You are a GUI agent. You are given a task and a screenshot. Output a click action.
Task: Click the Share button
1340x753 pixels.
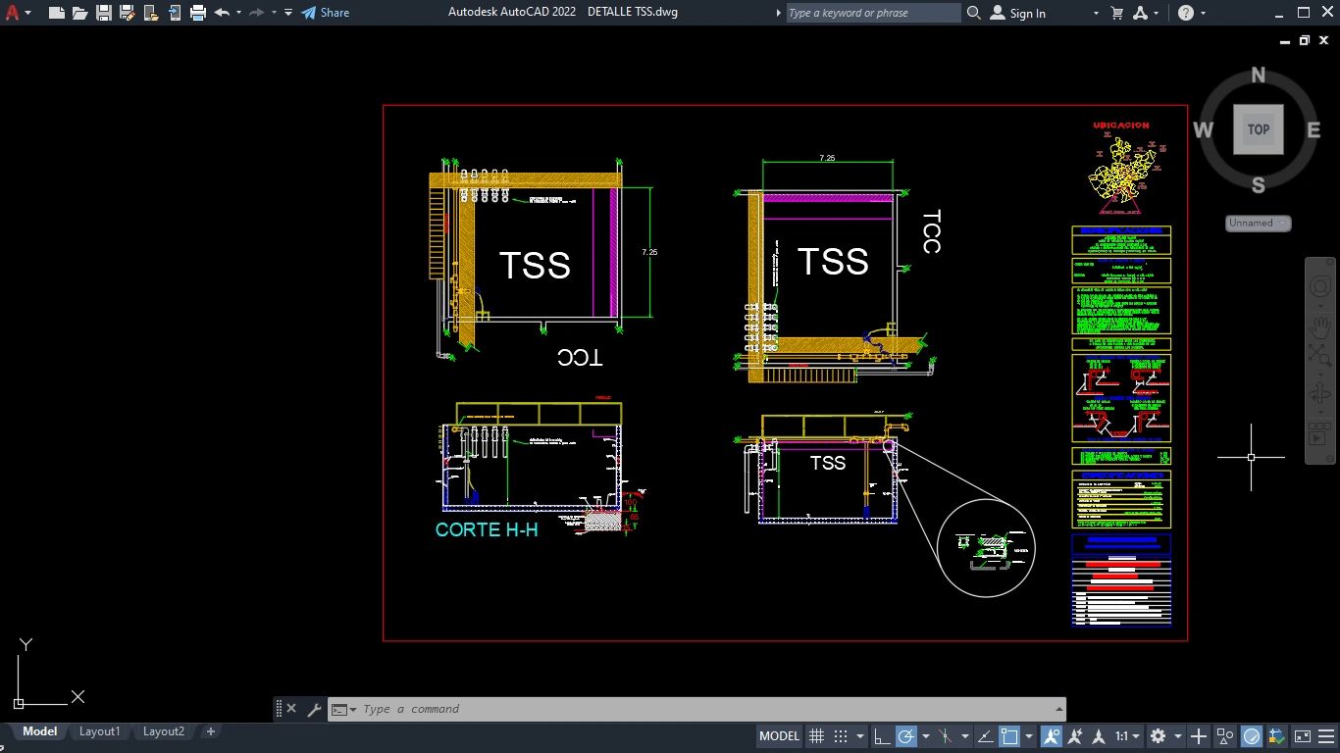click(x=325, y=13)
